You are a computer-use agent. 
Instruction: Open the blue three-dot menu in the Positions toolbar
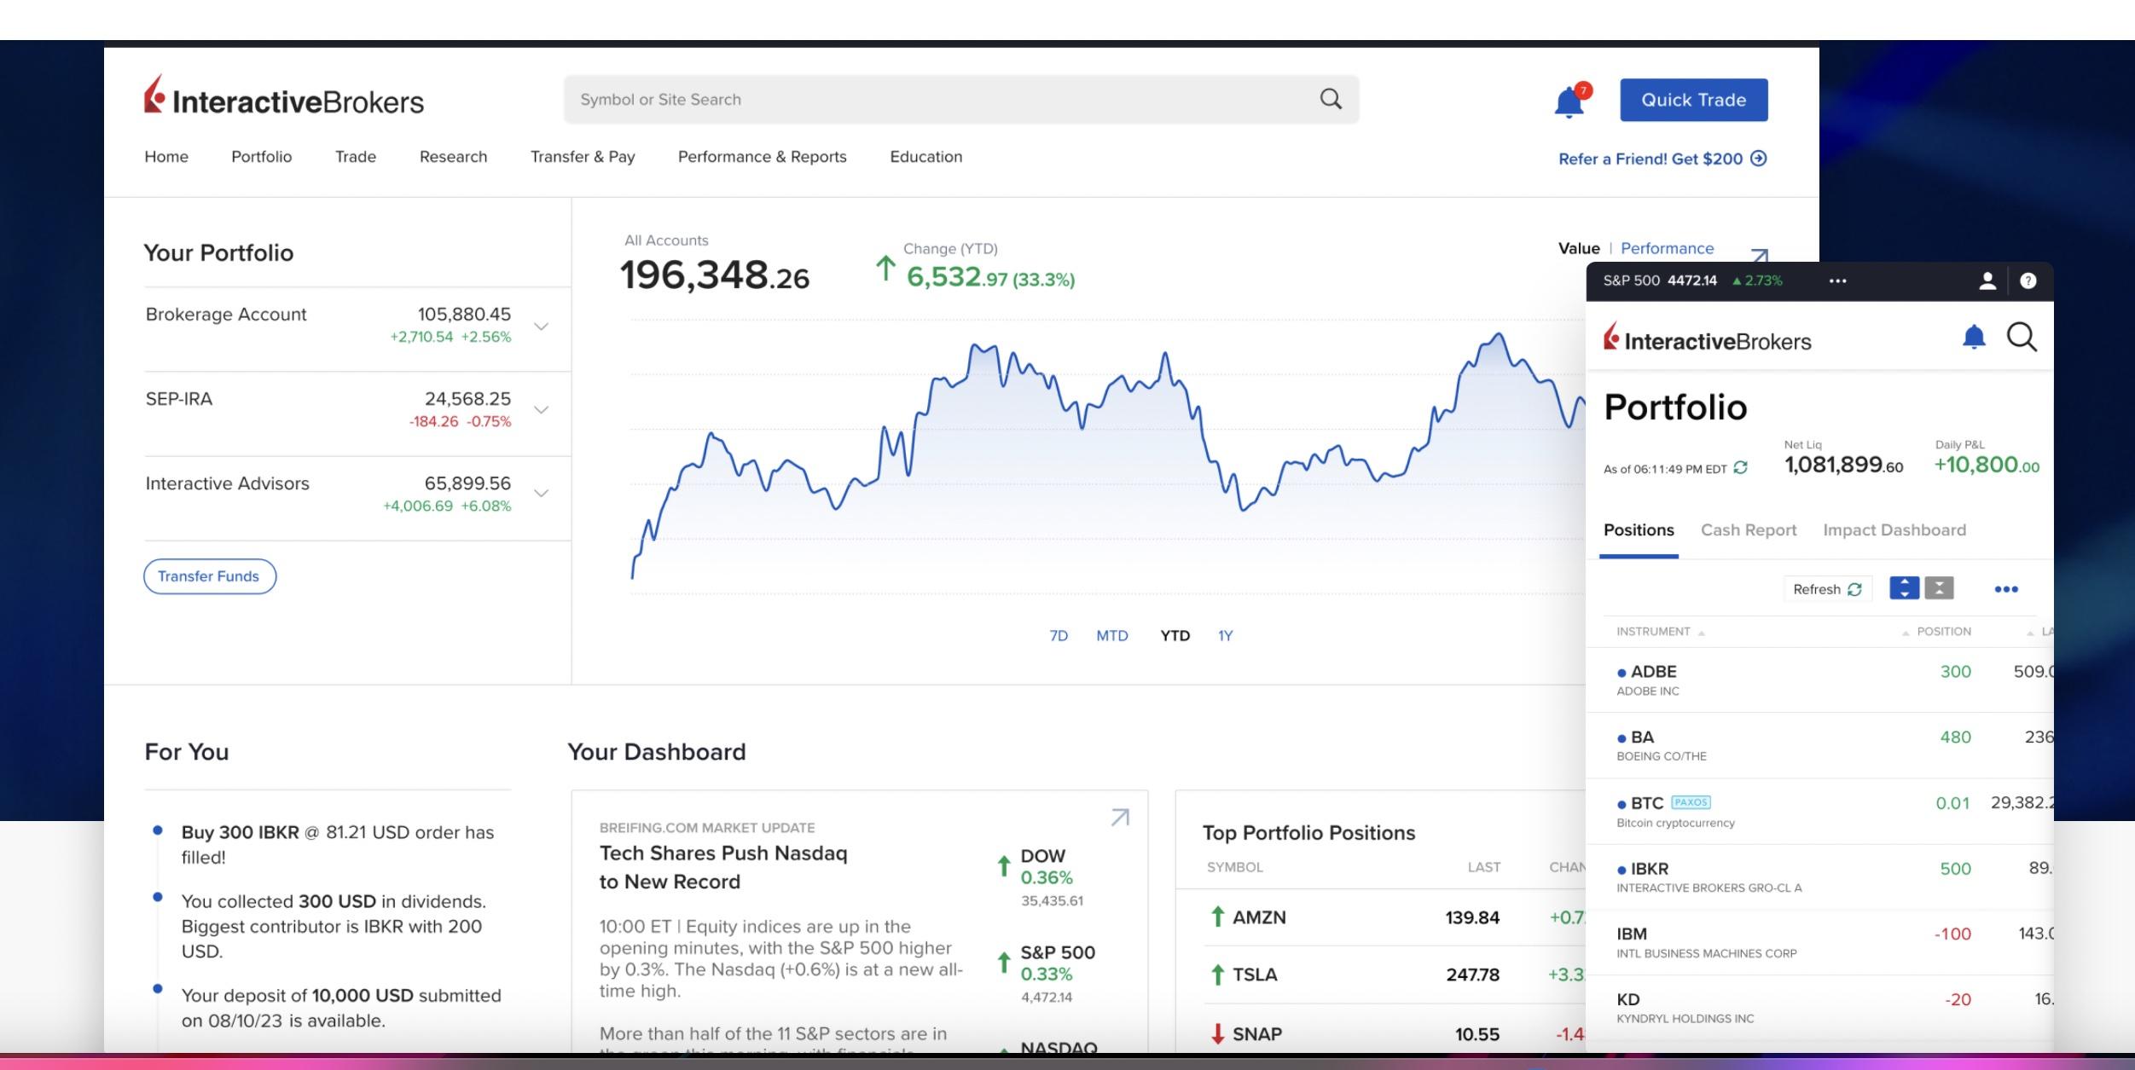pyautogui.click(x=2006, y=589)
